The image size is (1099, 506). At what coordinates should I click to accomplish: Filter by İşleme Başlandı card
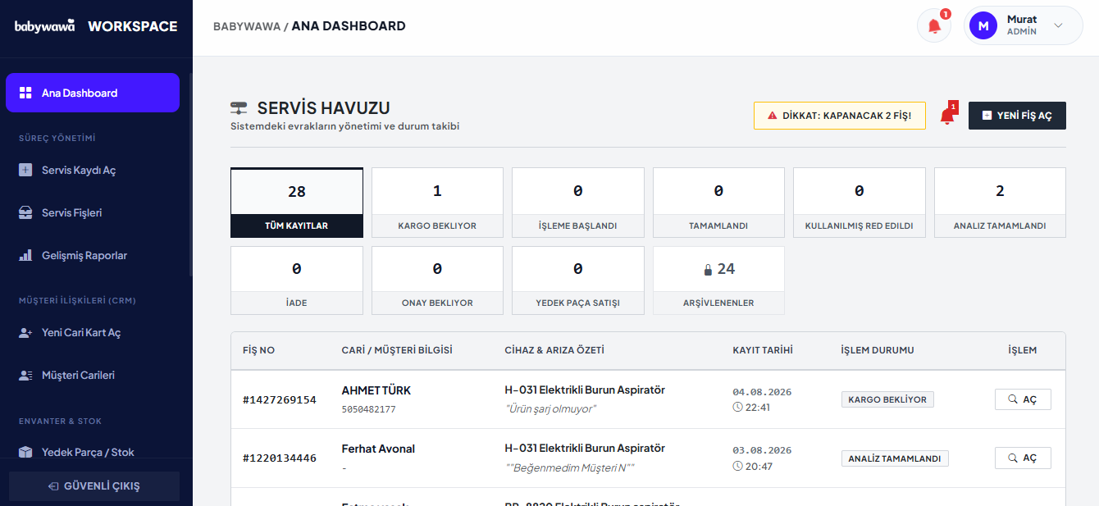click(578, 203)
